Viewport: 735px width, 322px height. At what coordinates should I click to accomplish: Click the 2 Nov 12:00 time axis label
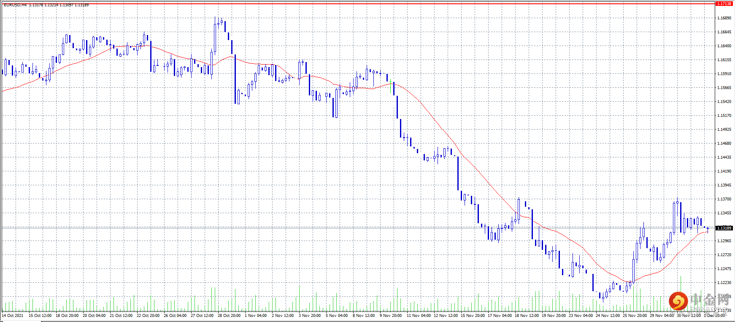point(283,316)
